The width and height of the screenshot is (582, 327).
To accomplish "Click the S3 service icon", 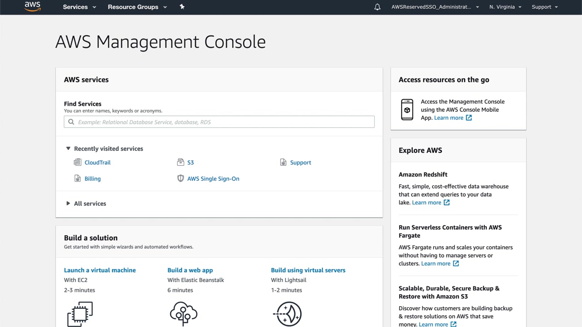I will pos(181,162).
